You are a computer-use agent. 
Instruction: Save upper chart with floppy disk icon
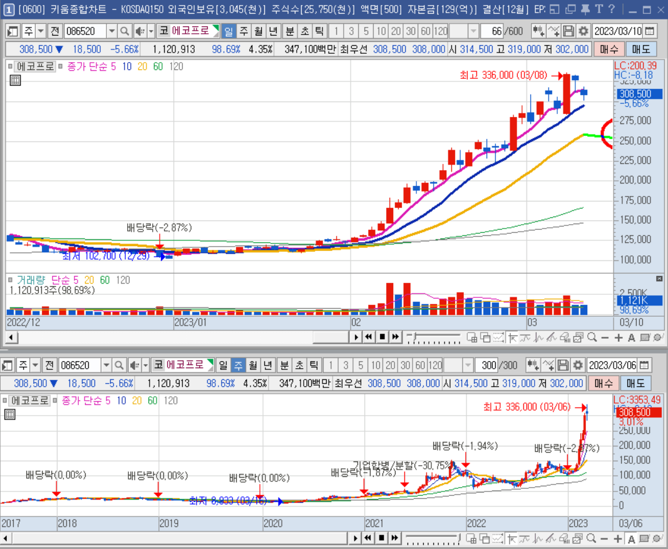click(568, 31)
